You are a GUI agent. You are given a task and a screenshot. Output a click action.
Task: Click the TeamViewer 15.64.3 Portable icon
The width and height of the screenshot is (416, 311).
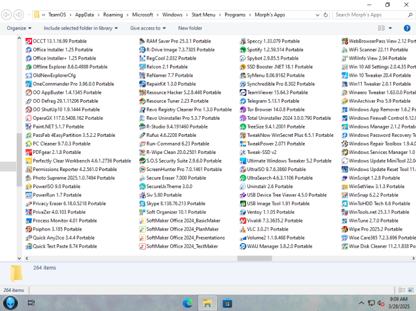243,93
